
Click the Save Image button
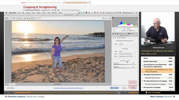(11, 88)
